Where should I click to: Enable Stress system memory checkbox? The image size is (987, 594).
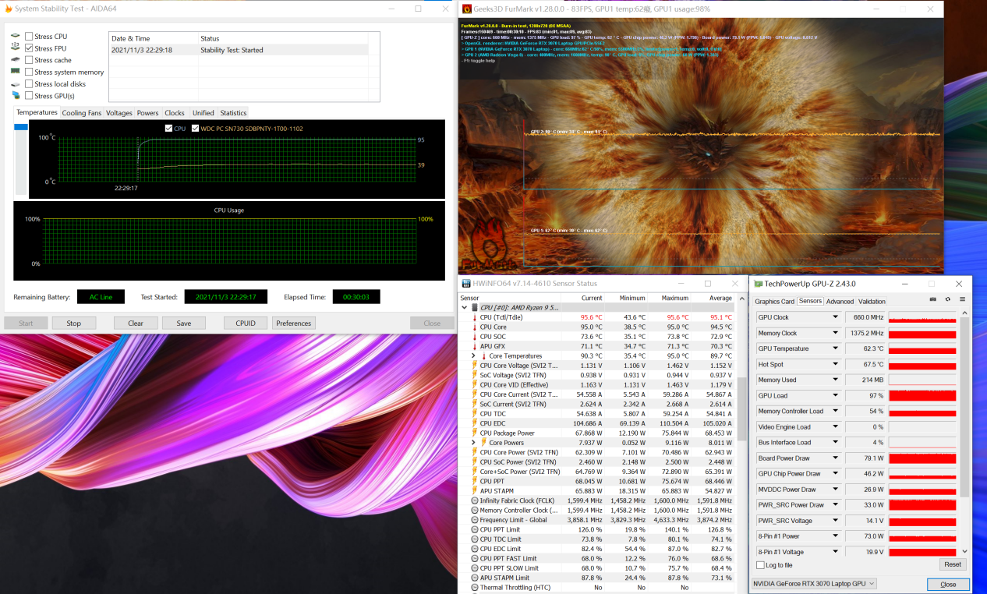pyautogui.click(x=29, y=72)
